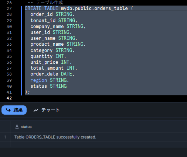Click line number 27 in gutter

9,8
